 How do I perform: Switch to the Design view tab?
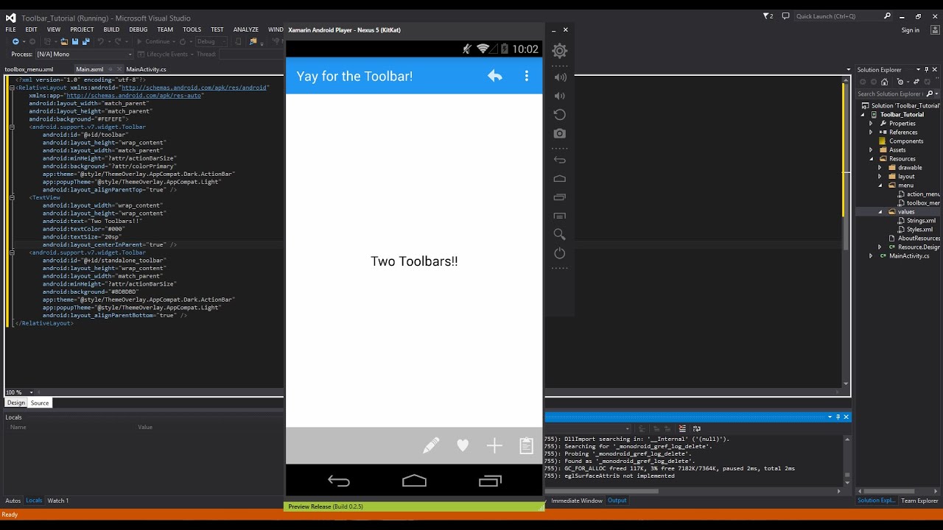[x=16, y=403]
